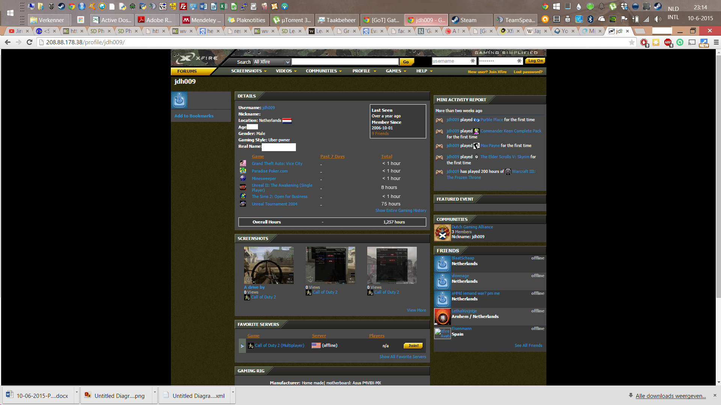Open the Communities navigation dropdown
Screen dimensions: 721x405
coord(323,71)
